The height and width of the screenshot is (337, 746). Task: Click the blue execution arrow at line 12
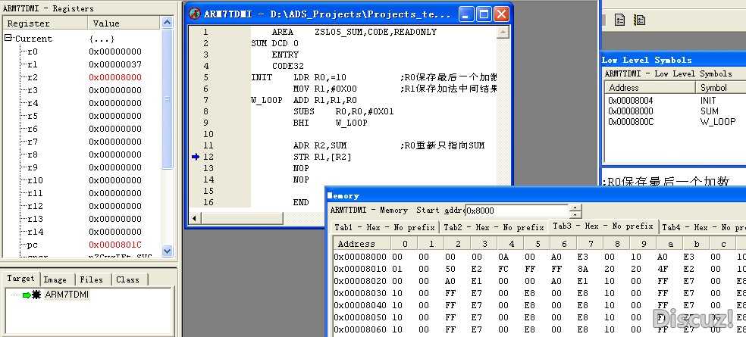196,157
